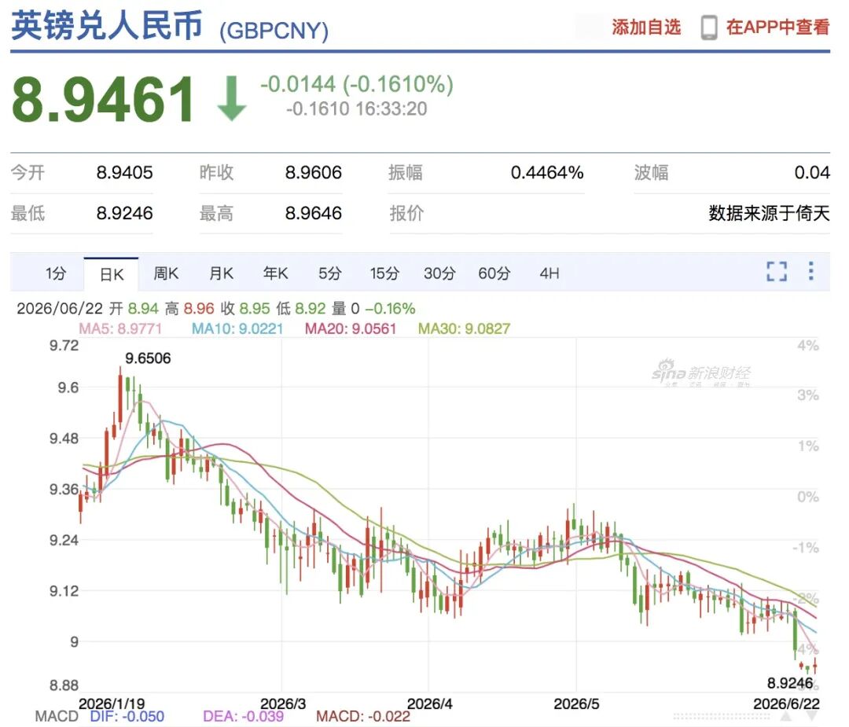The height and width of the screenshot is (727, 849).
Task: Click the DEA: -0.039 indicator value
Action: (243, 717)
